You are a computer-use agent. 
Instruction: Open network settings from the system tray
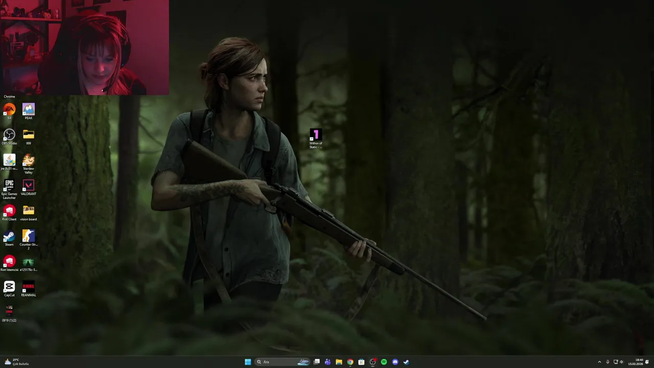click(616, 362)
